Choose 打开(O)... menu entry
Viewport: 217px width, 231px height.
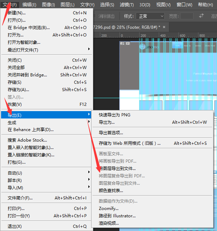click(x=47, y=20)
